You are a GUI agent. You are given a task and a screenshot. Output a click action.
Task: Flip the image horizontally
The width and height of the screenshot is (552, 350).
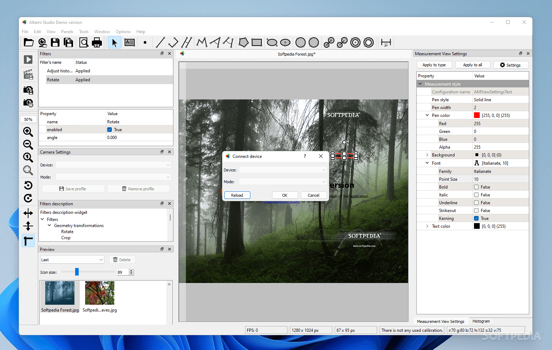tap(28, 213)
